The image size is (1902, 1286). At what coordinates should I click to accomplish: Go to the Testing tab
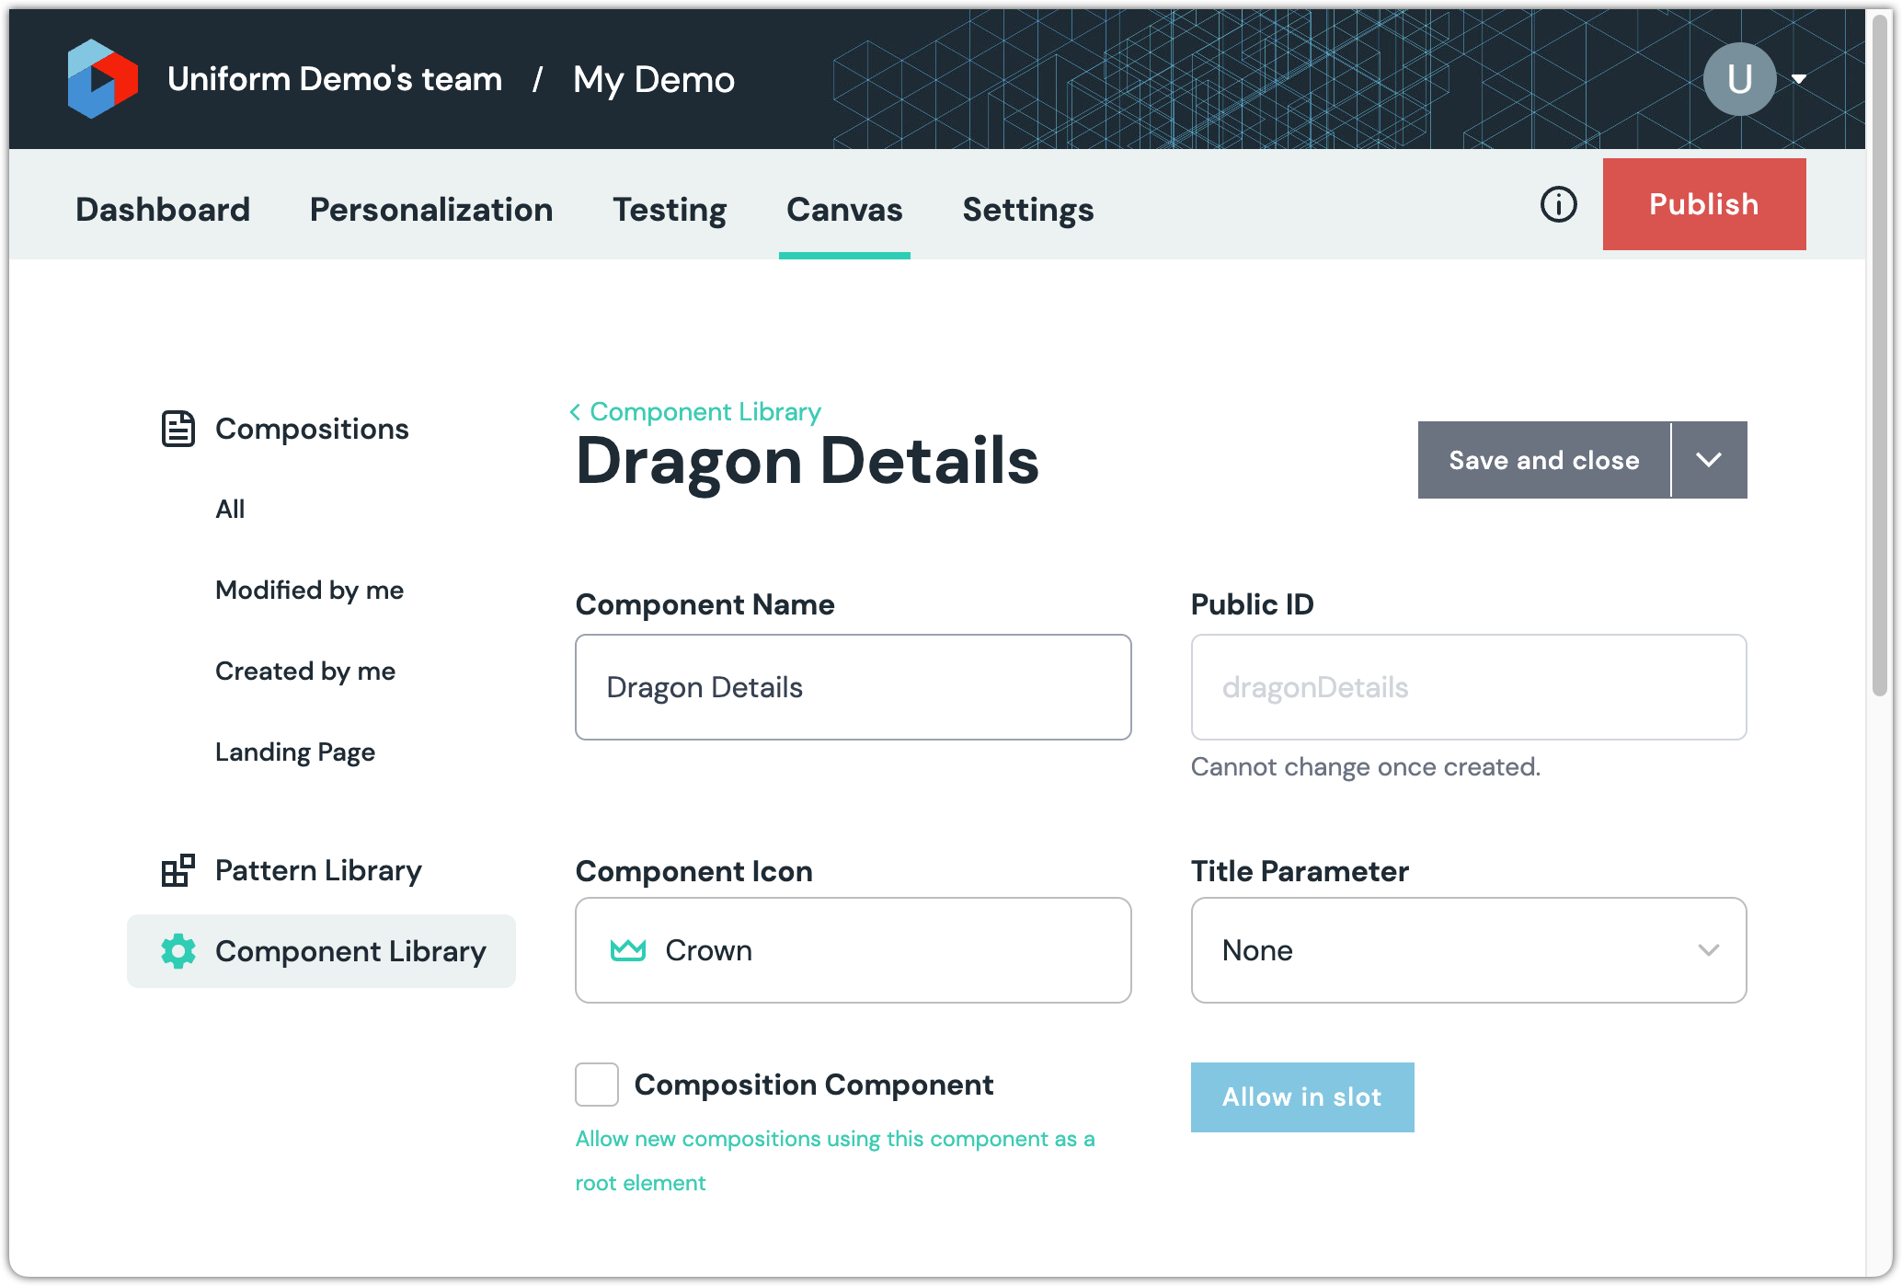(670, 210)
